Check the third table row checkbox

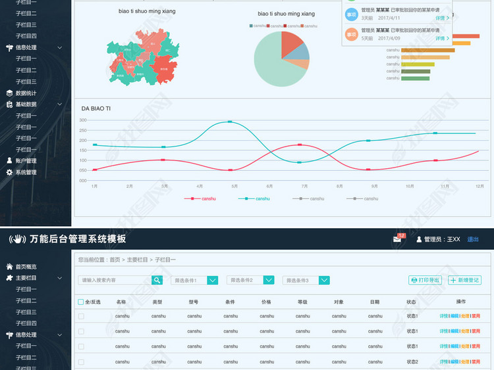pyautogui.click(x=81, y=346)
